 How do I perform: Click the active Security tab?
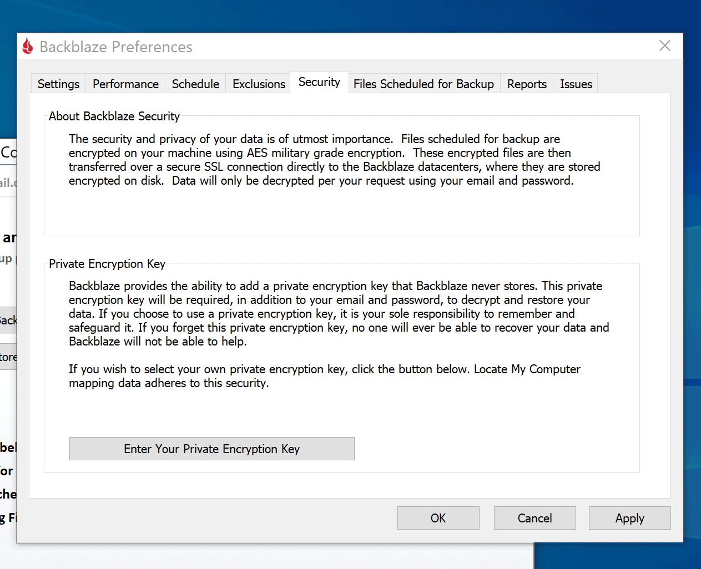click(x=319, y=82)
